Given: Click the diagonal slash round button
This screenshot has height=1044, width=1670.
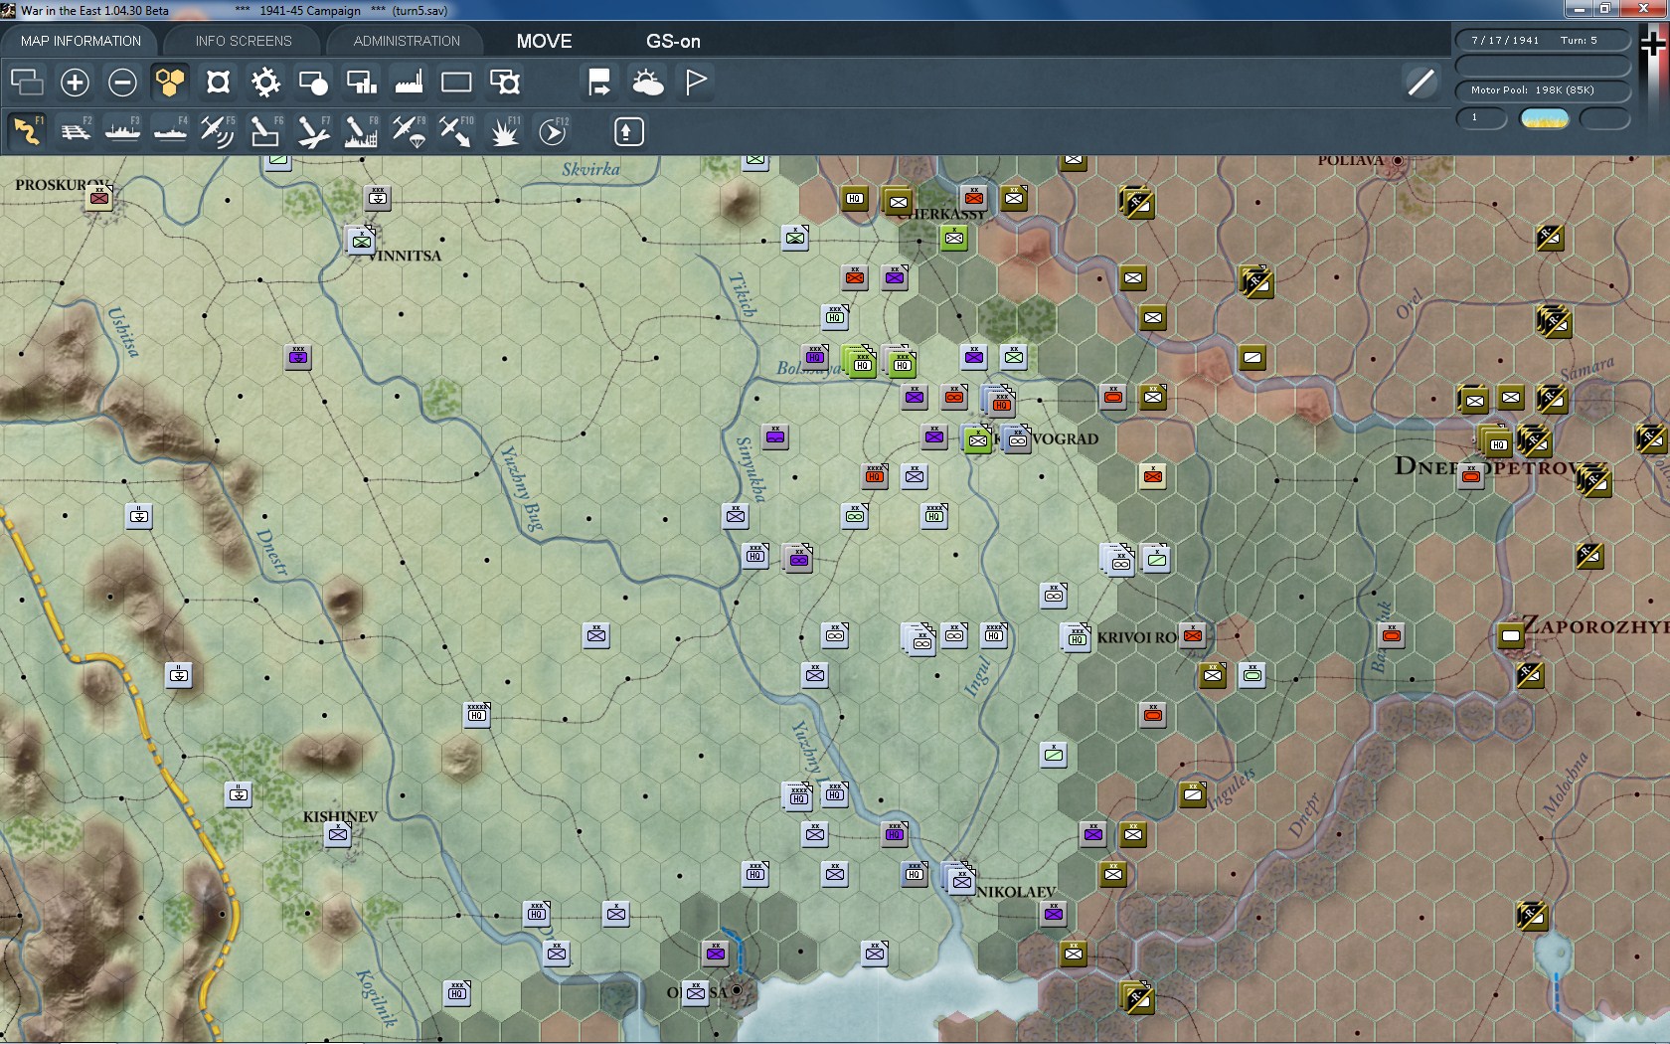Looking at the screenshot, I should pyautogui.click(x=1420, y=83).
